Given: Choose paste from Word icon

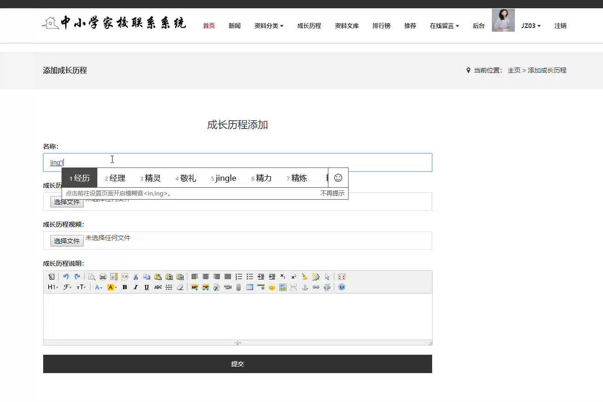Looking at the screenshot, I should pos(180,277).
